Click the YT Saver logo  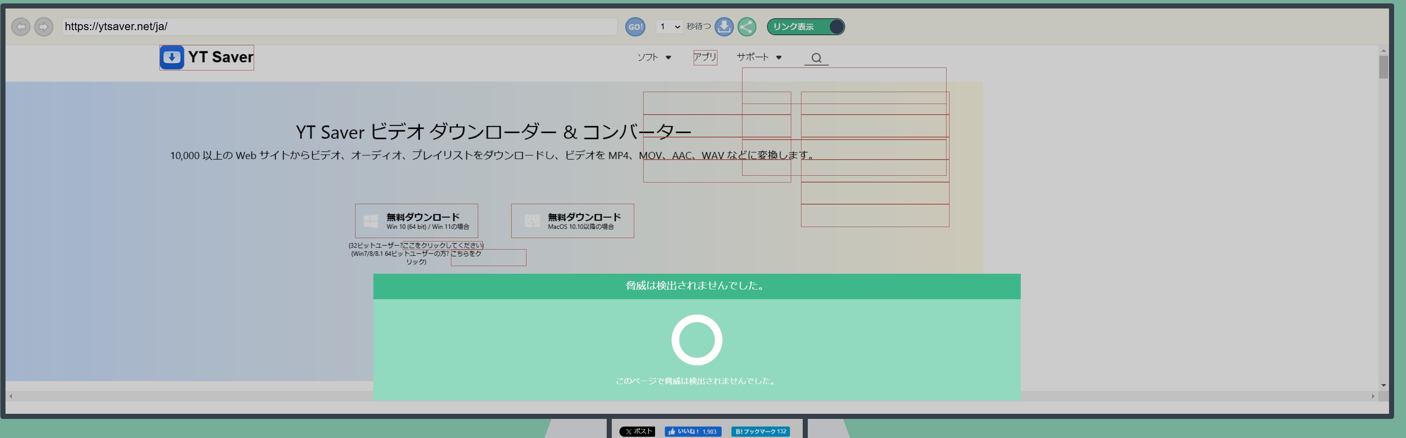207,57
